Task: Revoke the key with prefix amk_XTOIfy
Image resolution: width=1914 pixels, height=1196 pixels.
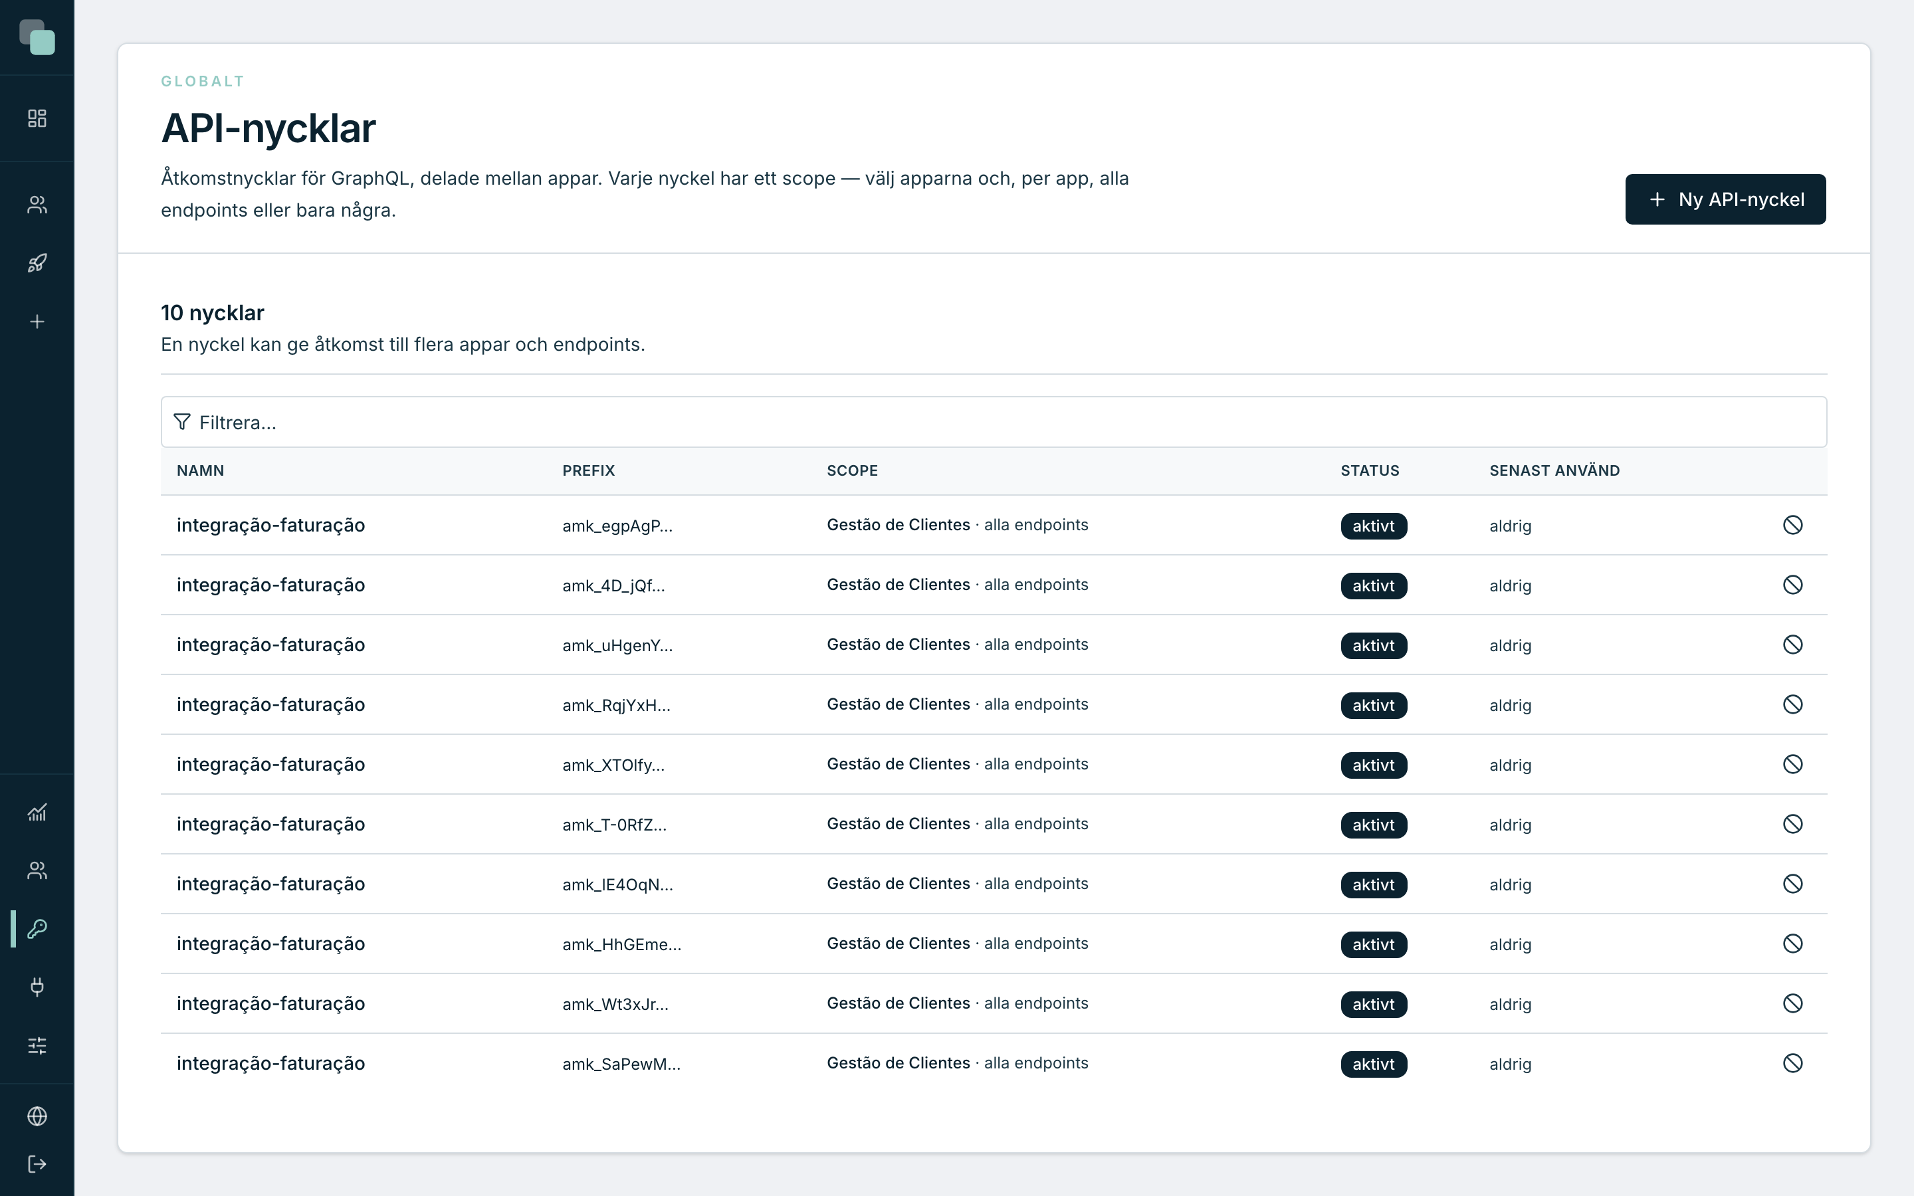Action: [x=1793, y=764]
